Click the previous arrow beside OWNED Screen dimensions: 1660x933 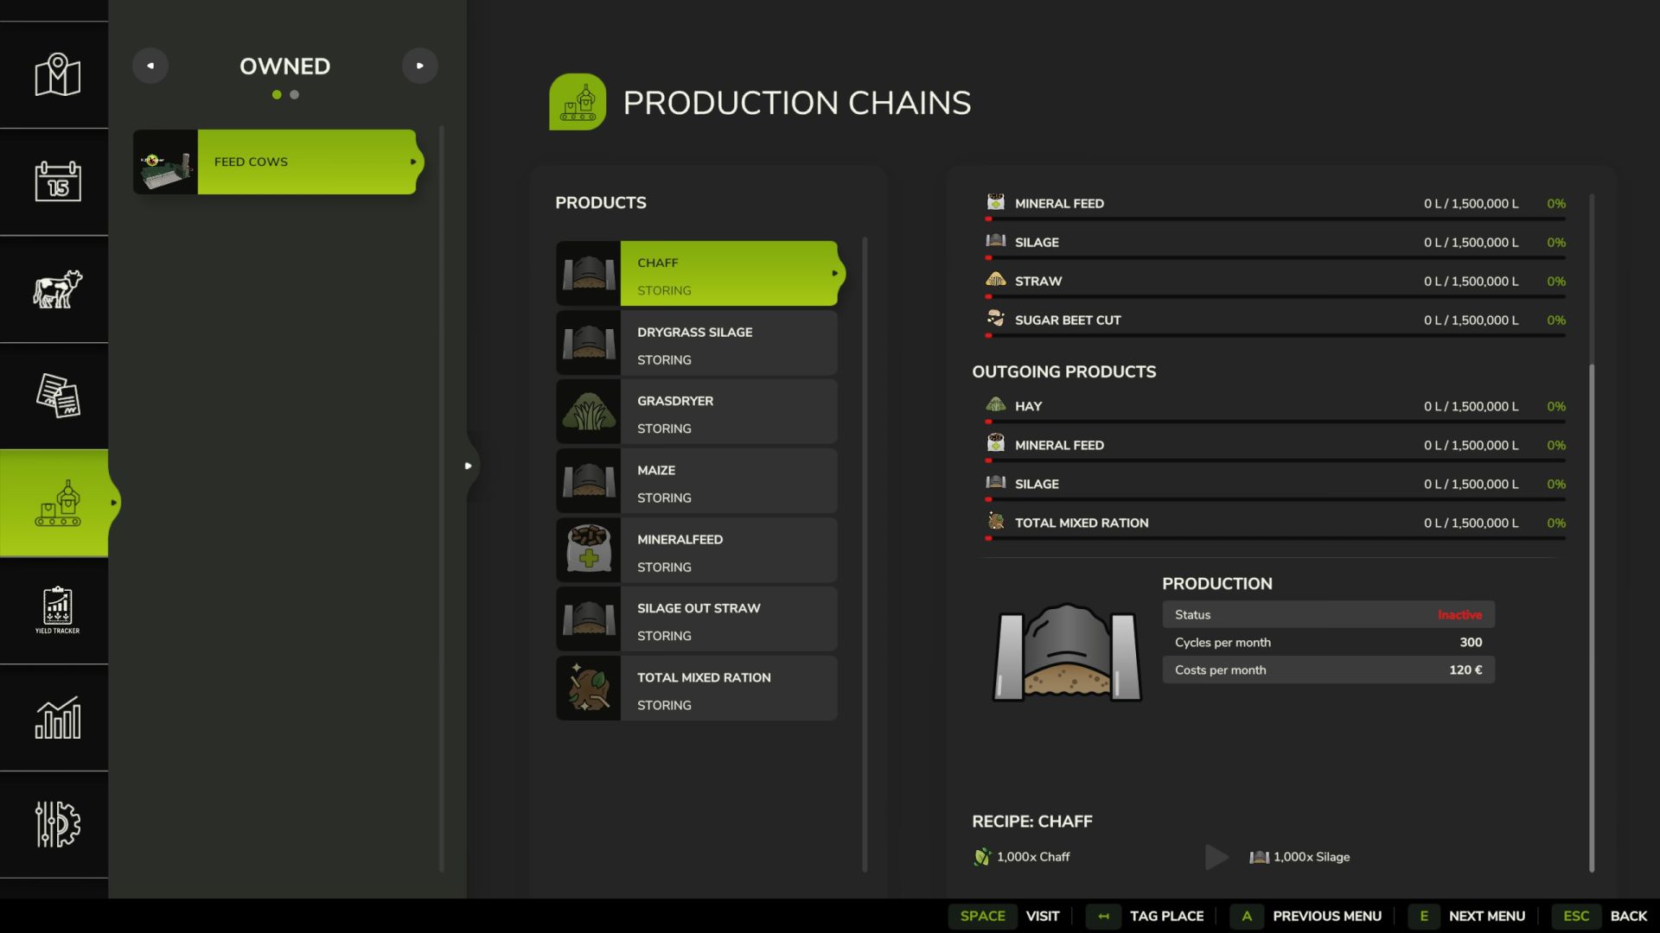tap(150, 66)
